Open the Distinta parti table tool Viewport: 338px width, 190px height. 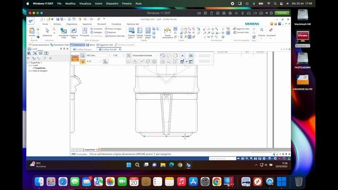pyautogui.click(x=132, y=33)
